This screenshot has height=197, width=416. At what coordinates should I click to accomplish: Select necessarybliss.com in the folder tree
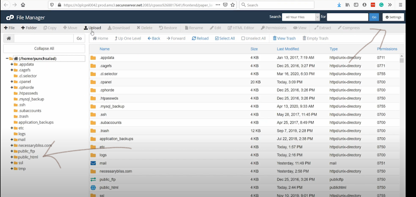click(x=35, y=146)
